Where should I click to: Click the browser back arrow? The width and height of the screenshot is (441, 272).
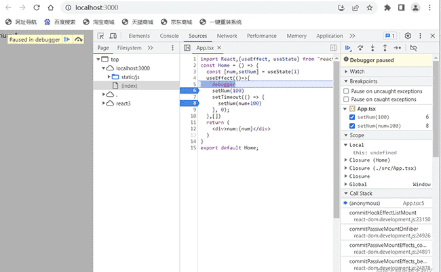(8, 7)
